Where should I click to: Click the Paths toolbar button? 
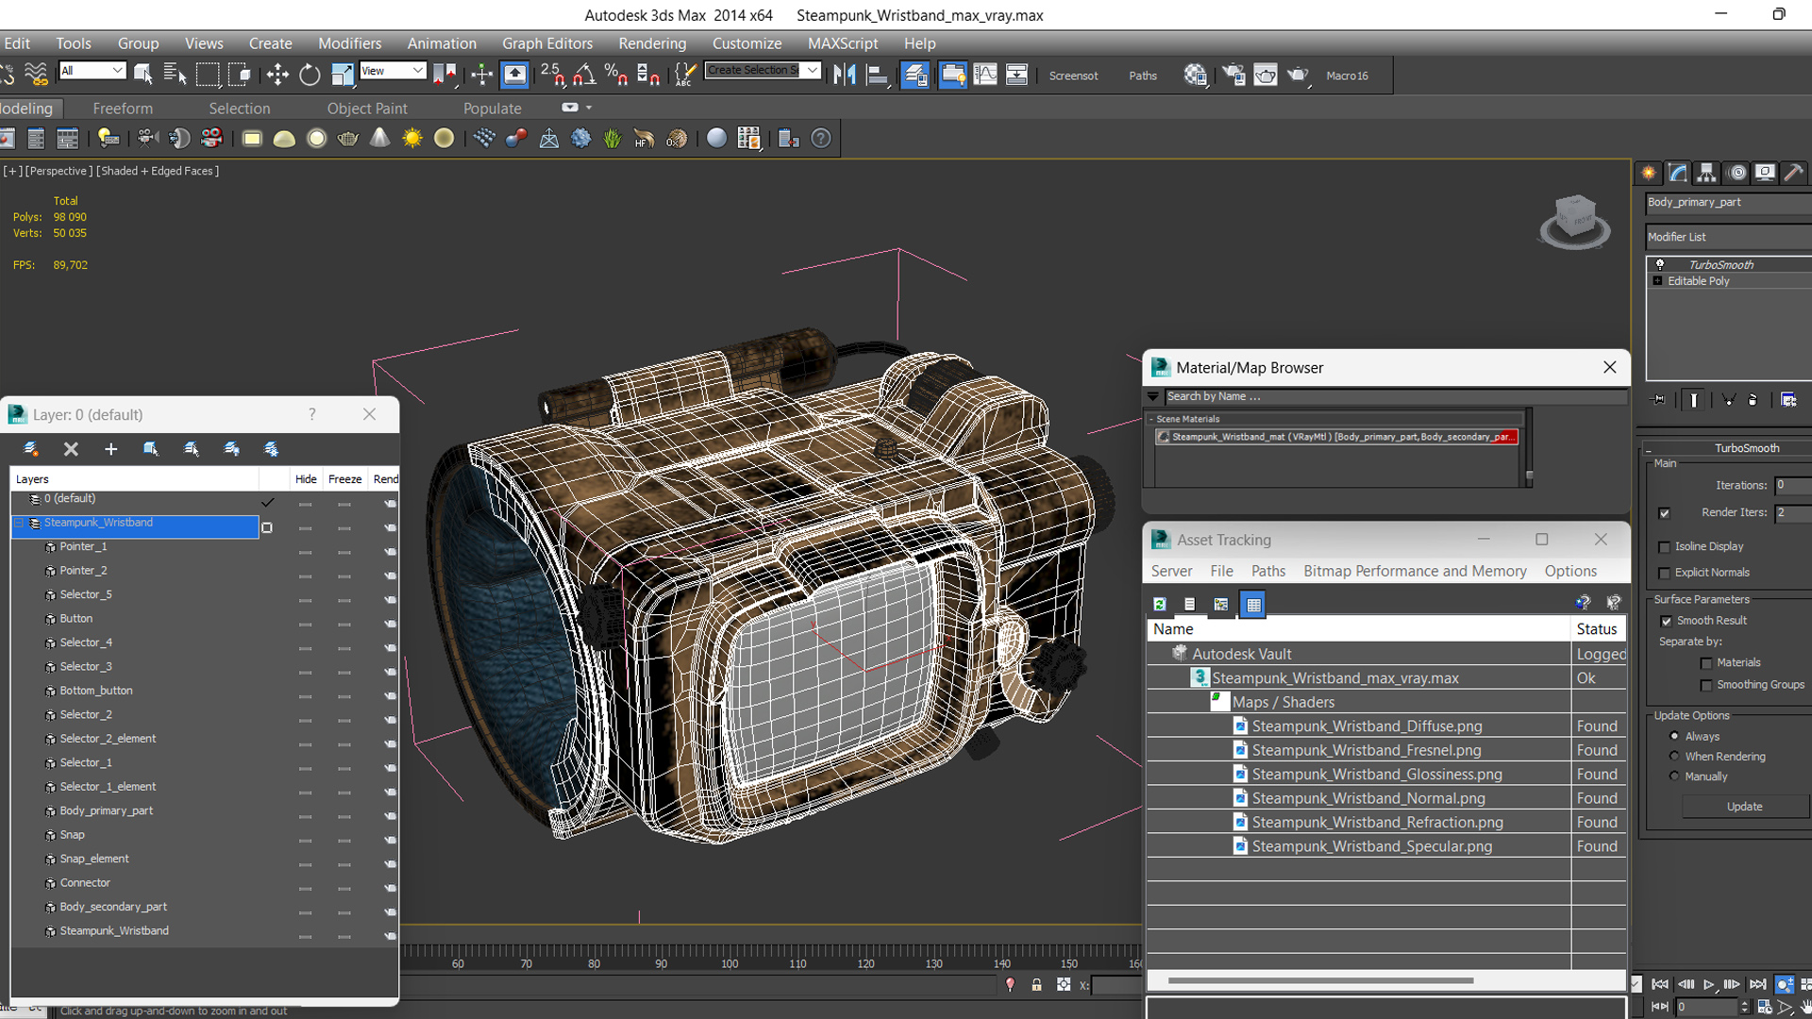1143,75
